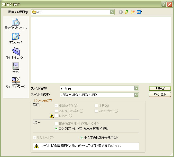Go to デスクトップ in sidebar
The width and height of the screenshot is (174, 157).
pyautogui.click(x=16, y=38)
